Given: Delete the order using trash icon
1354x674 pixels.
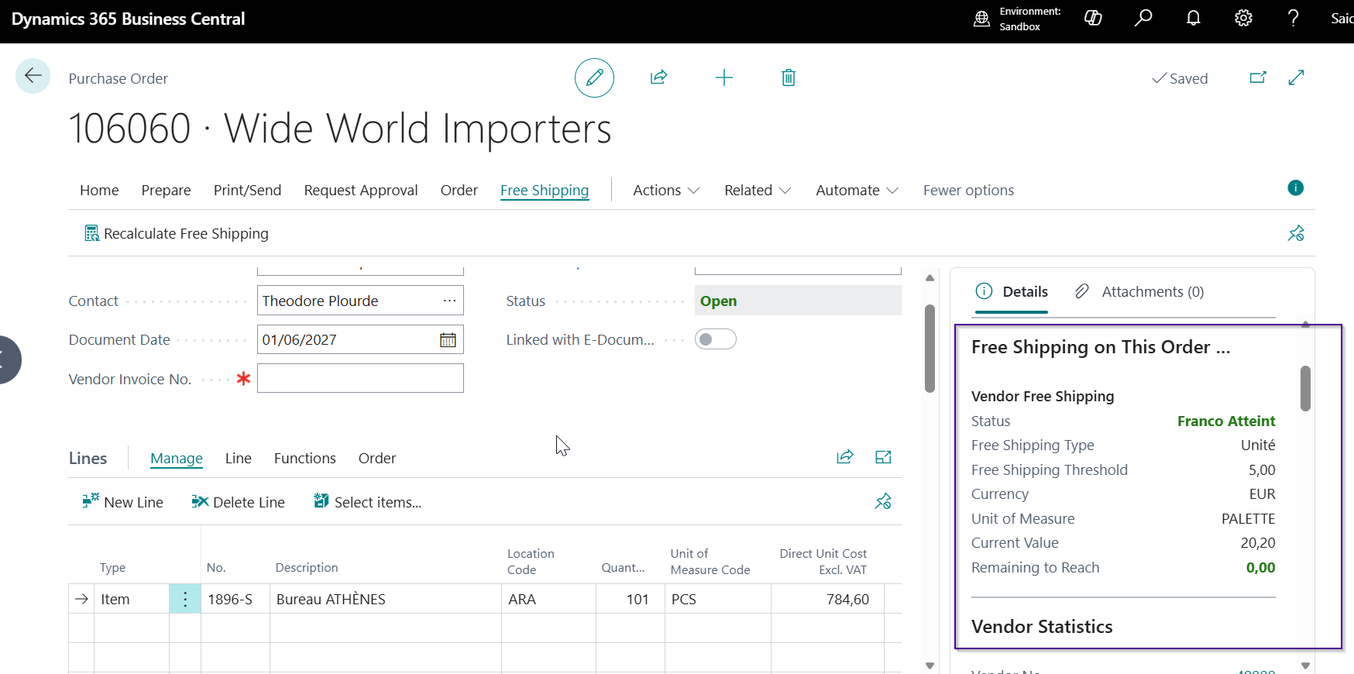Looking at the screenshot, I should pos(789,77).
